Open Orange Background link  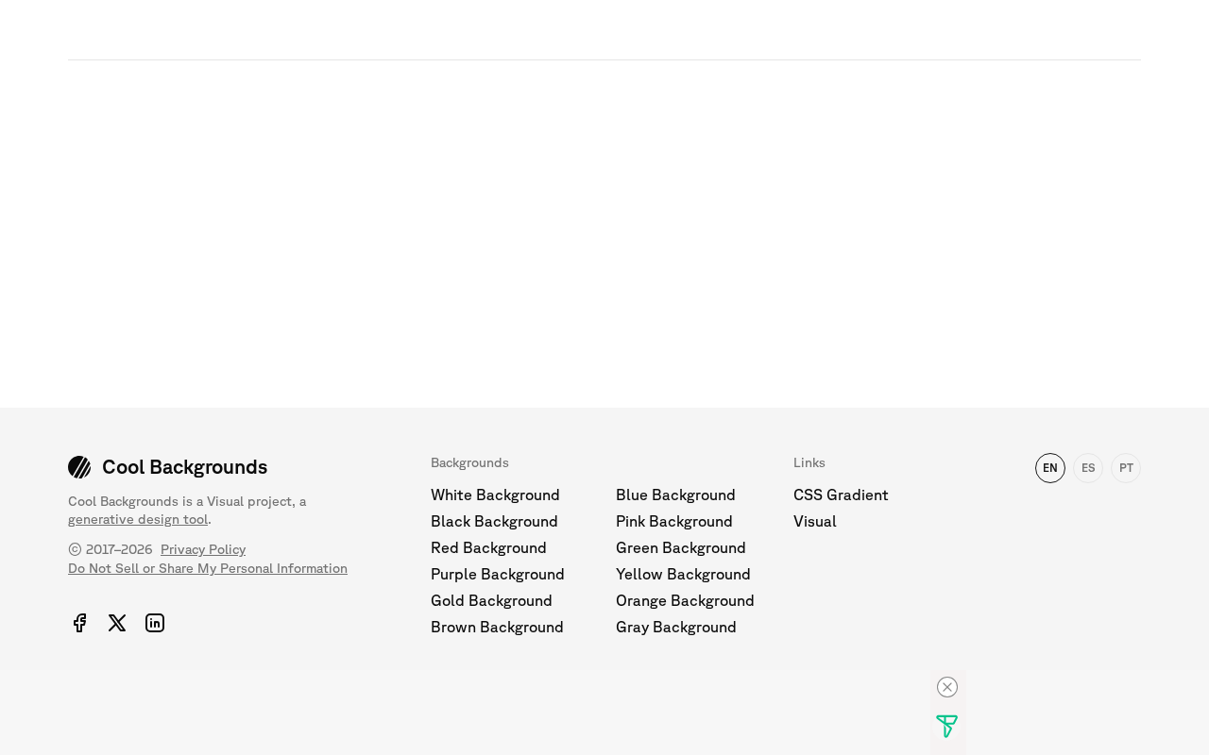pos(685,600)
